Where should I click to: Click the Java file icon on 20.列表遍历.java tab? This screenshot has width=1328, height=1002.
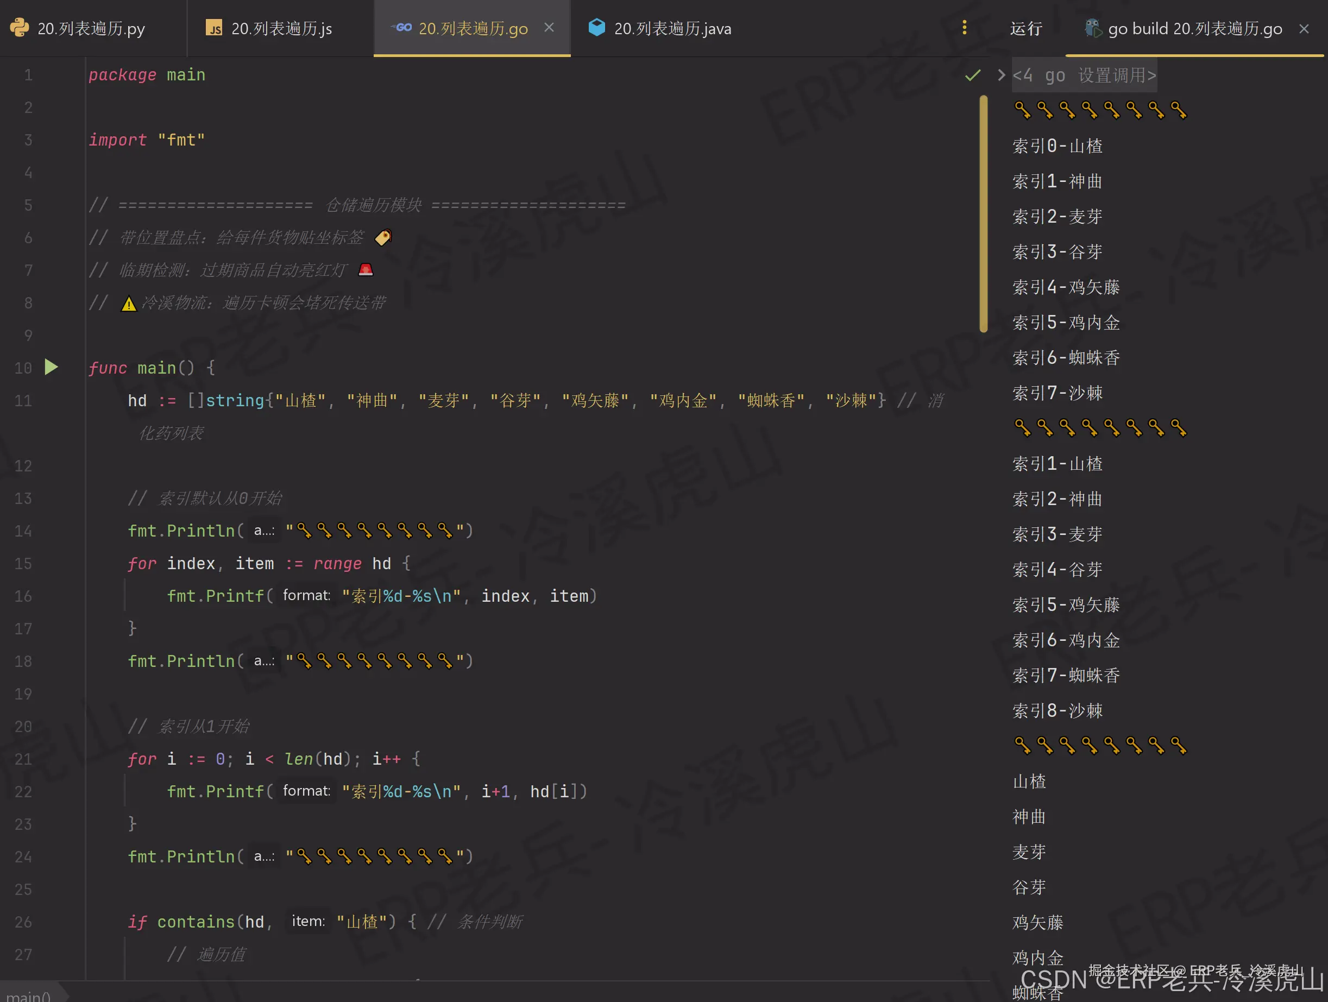596,28
